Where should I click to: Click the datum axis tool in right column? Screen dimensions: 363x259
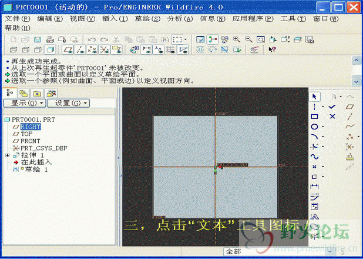(350, 117)
